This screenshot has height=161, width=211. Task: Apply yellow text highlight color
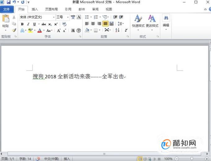pyautogui.click(x=30, y=31)
